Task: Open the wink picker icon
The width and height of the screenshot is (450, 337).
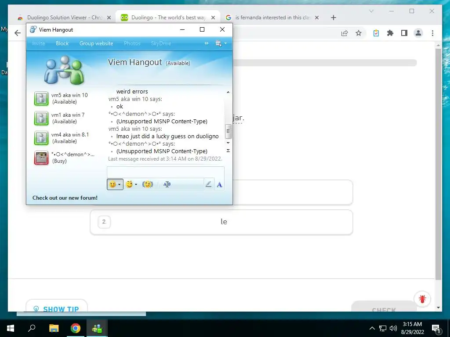Action: [129, 184]
